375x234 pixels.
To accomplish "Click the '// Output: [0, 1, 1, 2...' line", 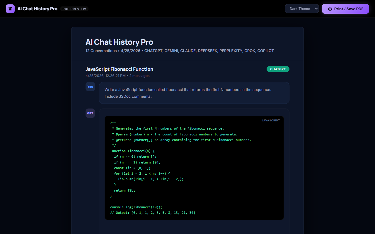I will 153,213.
